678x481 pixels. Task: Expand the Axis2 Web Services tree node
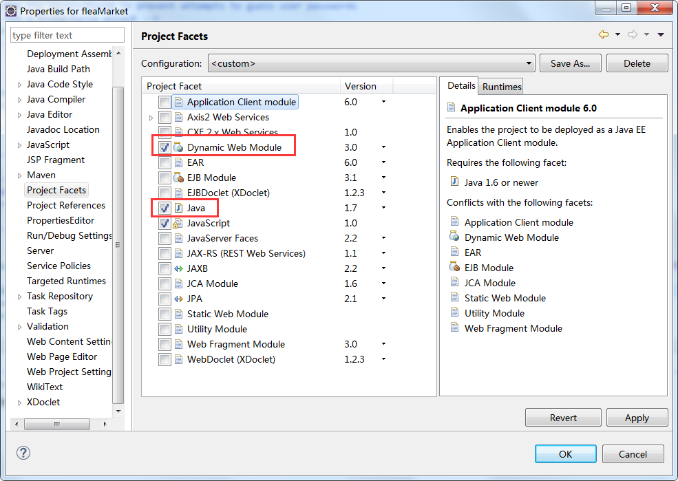(151, 117)
